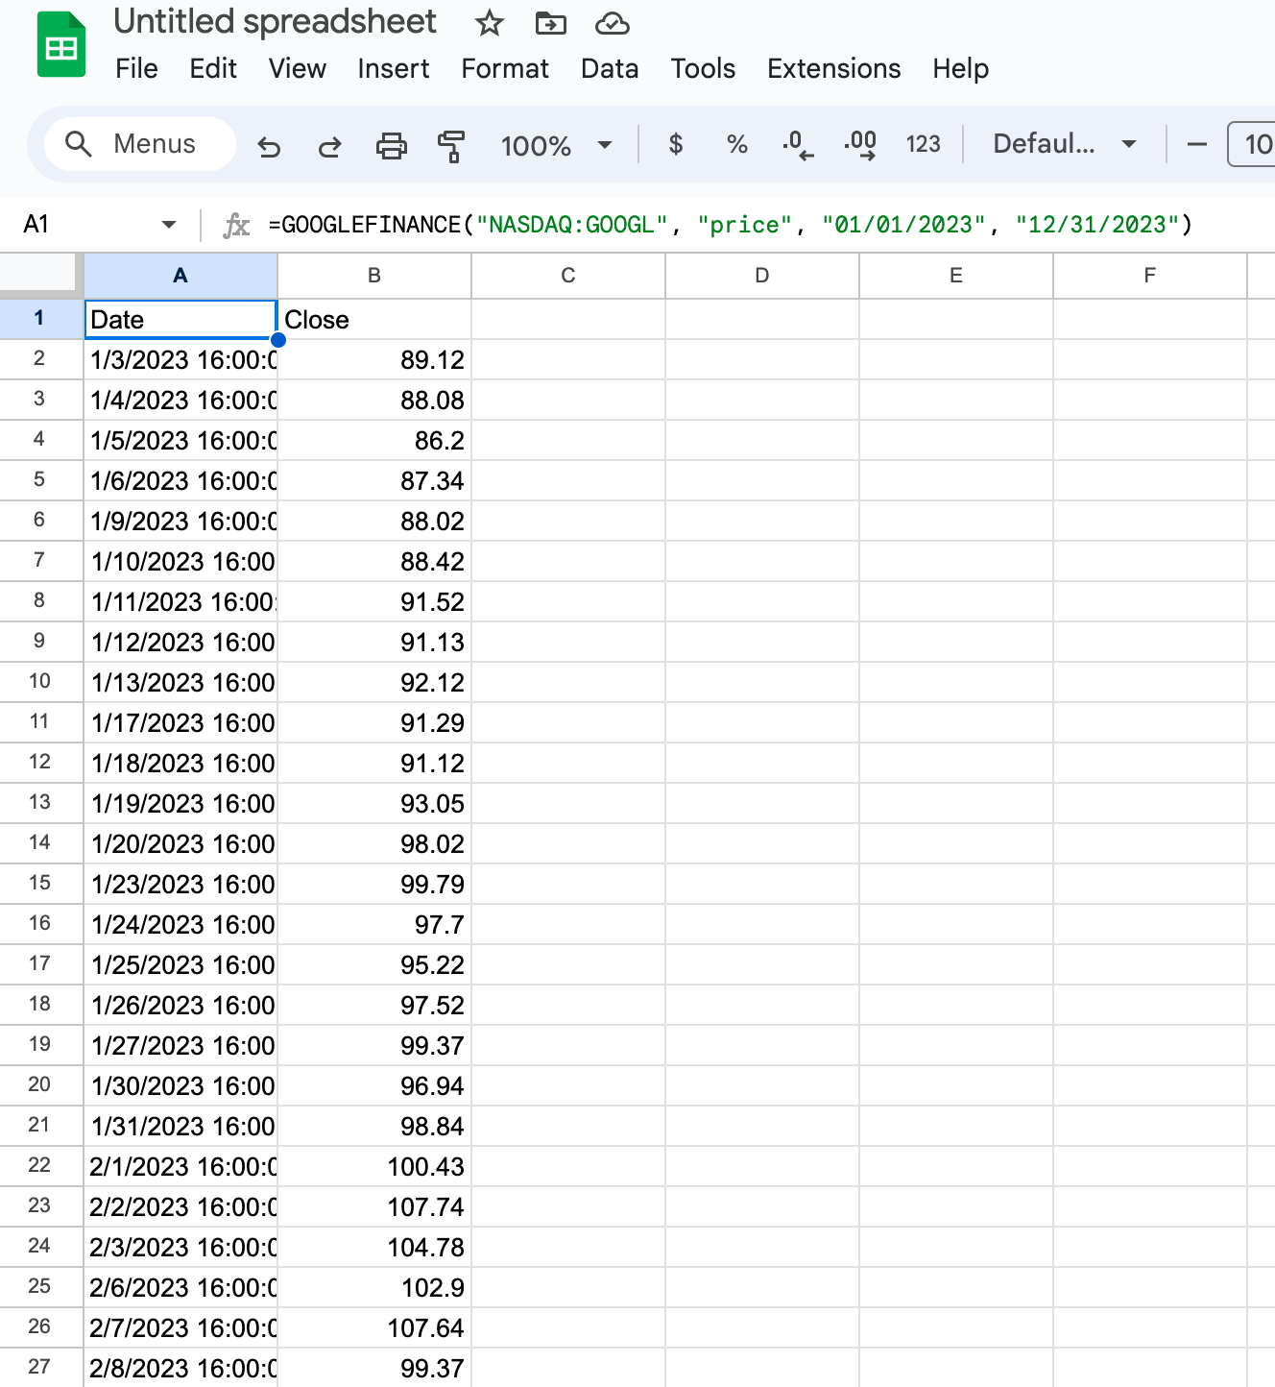Click into the GOOGLEFINANCE formula bar
The width and height of the screenshot is (1275, 1387).
point(730,225)
